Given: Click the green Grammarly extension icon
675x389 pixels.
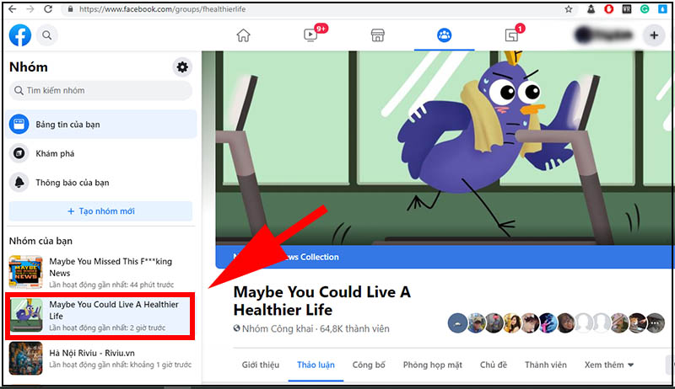Looking at the screenshot, I should tap(645, 8).
